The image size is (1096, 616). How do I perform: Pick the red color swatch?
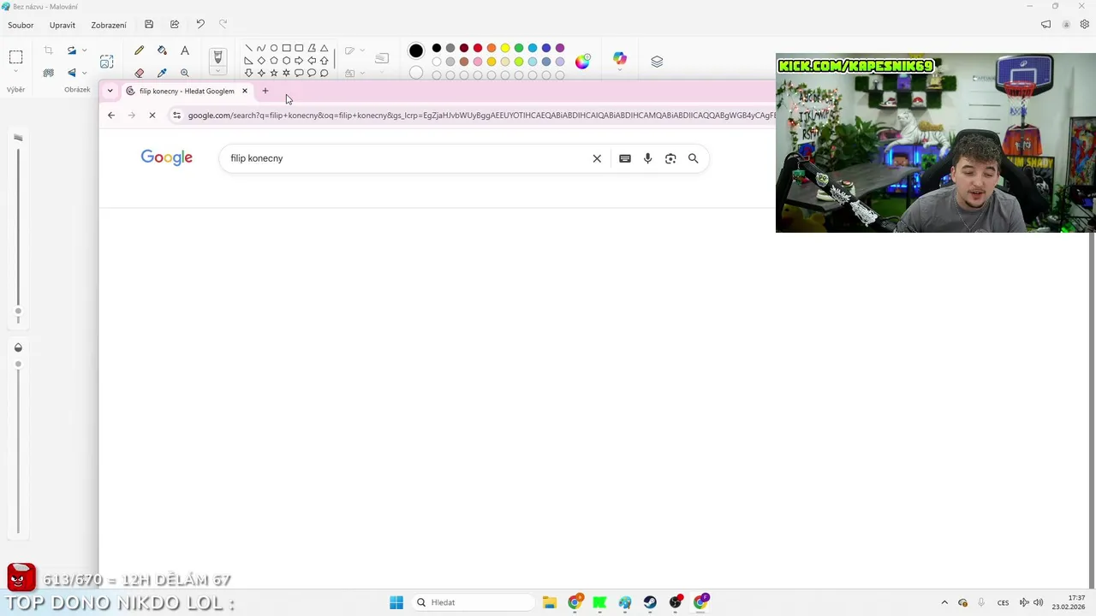pos(478,48)
